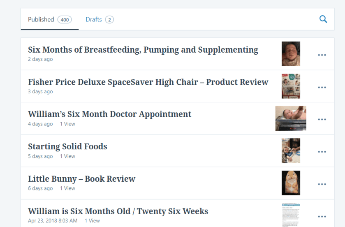Open William's Six Month Doctor Appointment post
This screenshot has height=227, width=345.
pos(109,114)
